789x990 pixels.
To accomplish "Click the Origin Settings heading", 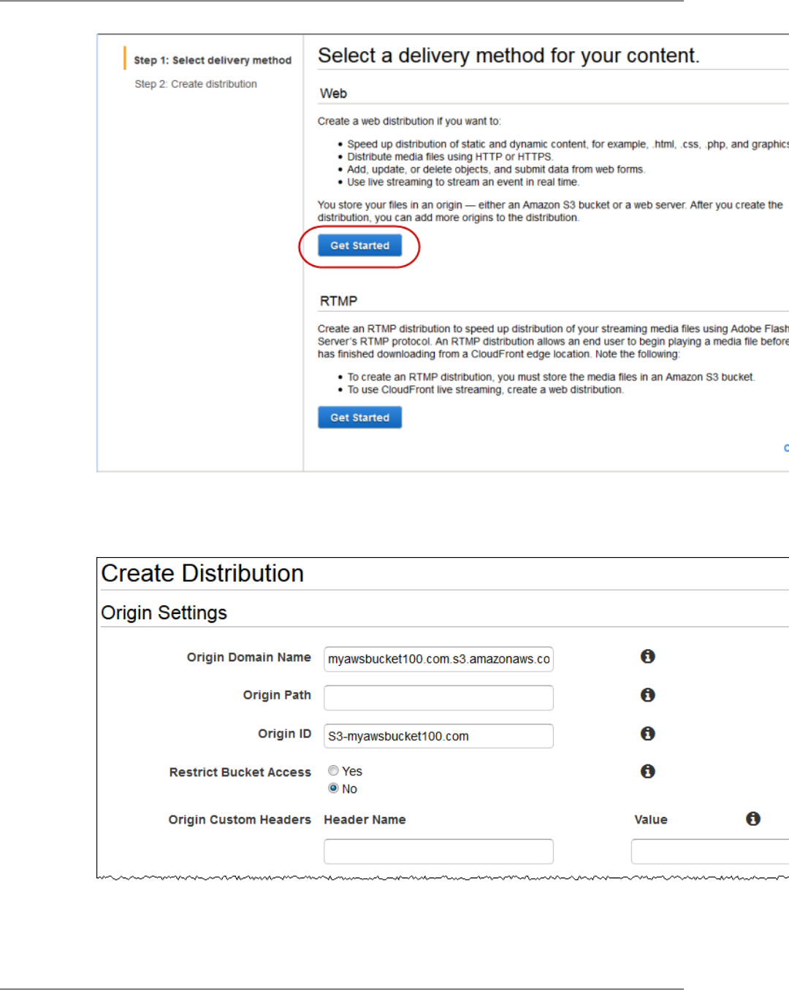I will coord(164,613).
